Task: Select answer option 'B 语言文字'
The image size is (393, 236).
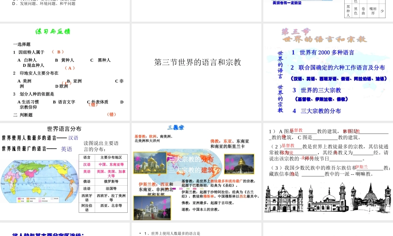Action: pyautogui.click(x=64, y=102)
